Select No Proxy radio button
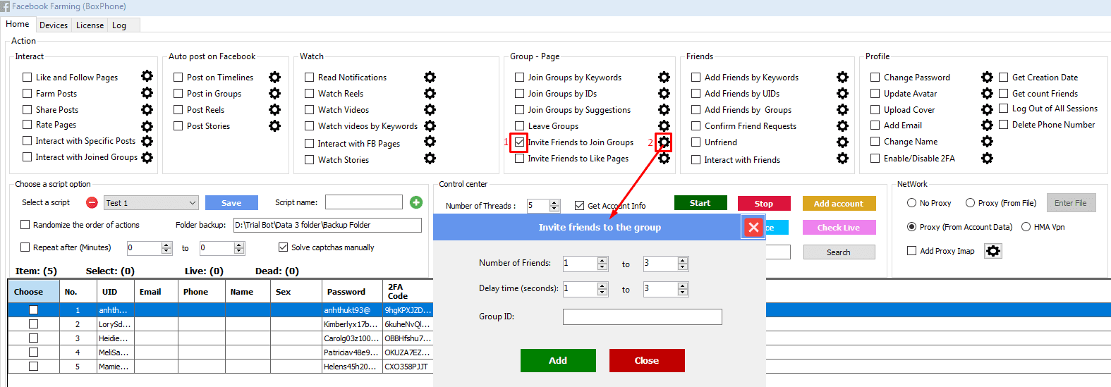 pyautogui.click(x=912, y=203)
